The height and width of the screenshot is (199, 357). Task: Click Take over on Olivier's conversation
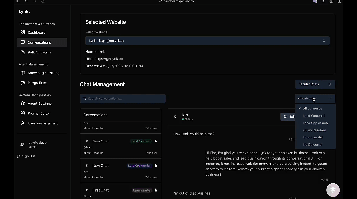(x=151, y=153)
